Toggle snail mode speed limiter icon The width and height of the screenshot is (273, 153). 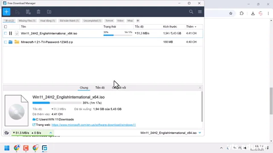coord(7,133)
